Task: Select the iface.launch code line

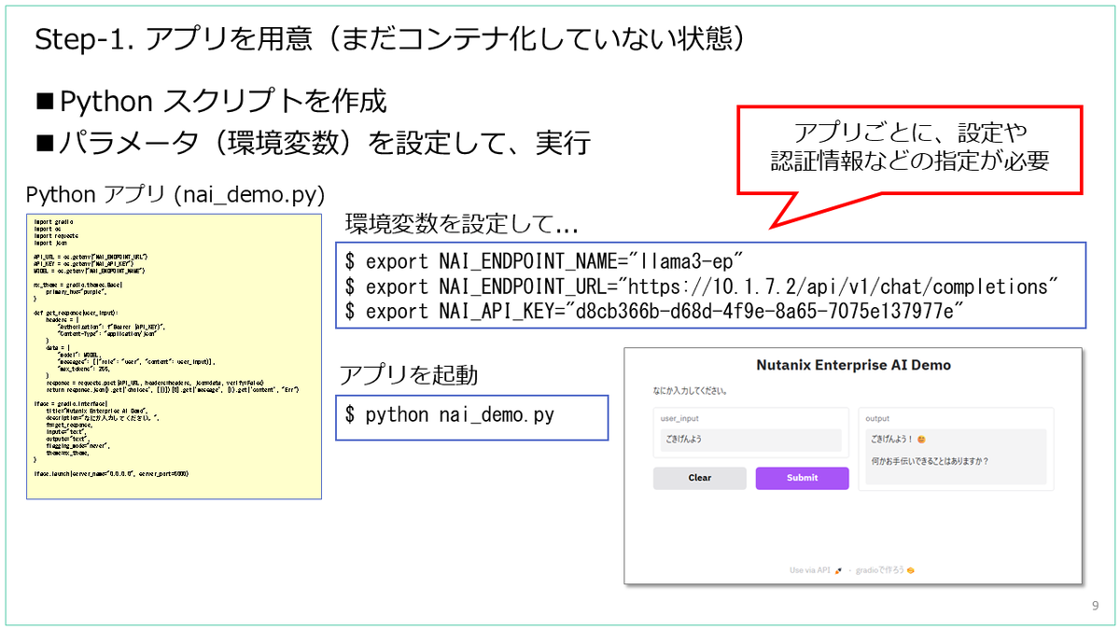Action: pos(111,473)
